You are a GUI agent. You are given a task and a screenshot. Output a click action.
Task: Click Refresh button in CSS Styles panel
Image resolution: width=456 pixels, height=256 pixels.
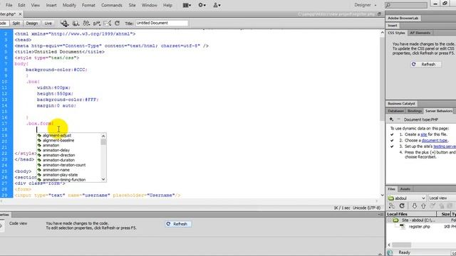[425, 65]
